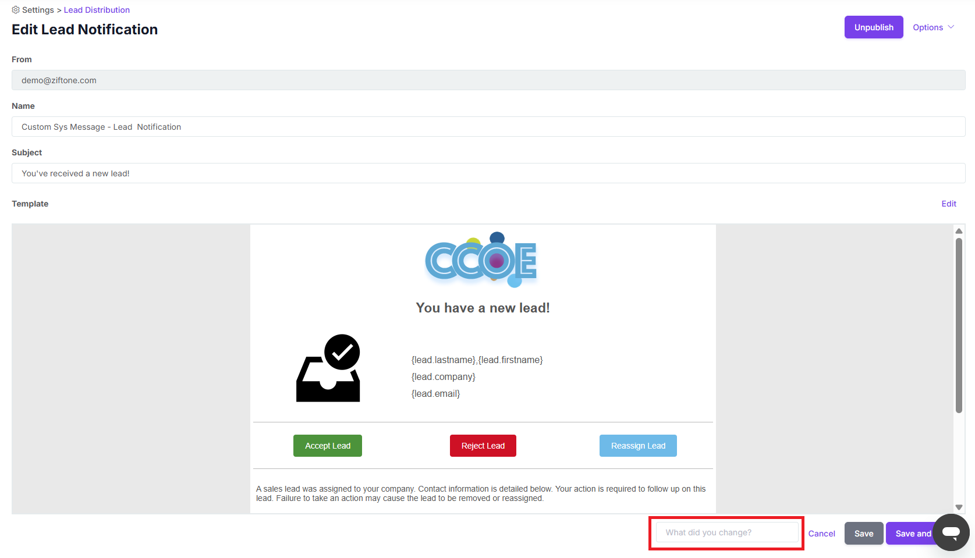Open the Lead Distribution breadcrumb link
The width and height of the screenshot is (975, 558).
[97, 10]
